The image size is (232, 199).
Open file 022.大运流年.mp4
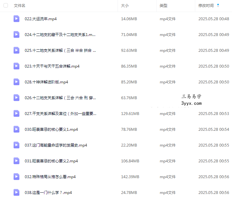(41, 19)
